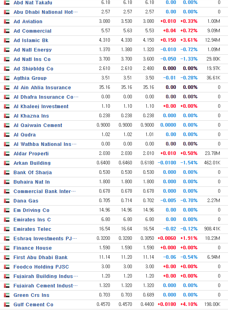
Task: Click the flag icon beside Foodco Holding PJSC
Action: point(7,267)
